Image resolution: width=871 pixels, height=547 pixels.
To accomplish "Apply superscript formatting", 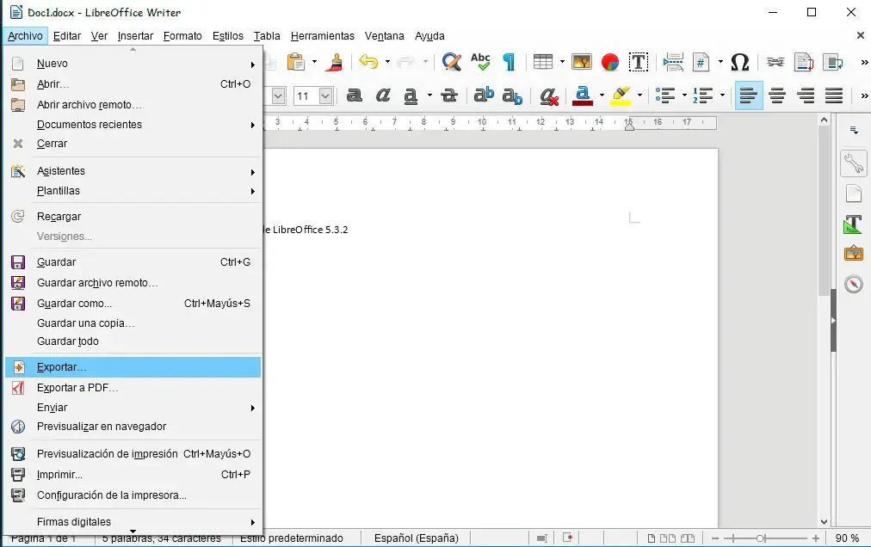I will pos(484,95).
